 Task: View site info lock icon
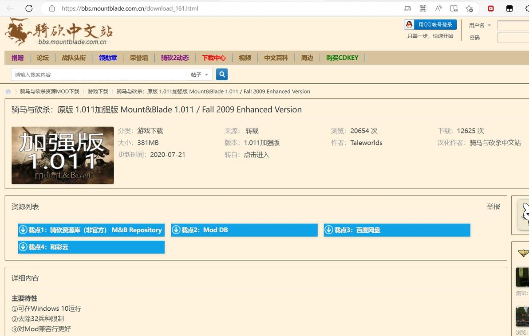tap(52, 8)
